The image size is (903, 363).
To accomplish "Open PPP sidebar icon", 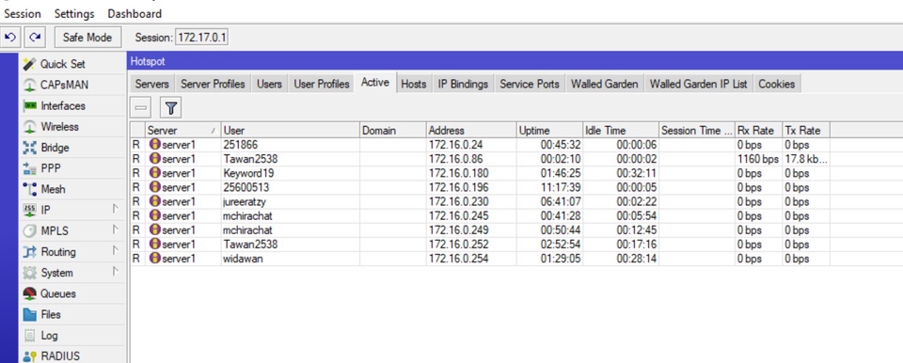I will click(x=29, y=168).
